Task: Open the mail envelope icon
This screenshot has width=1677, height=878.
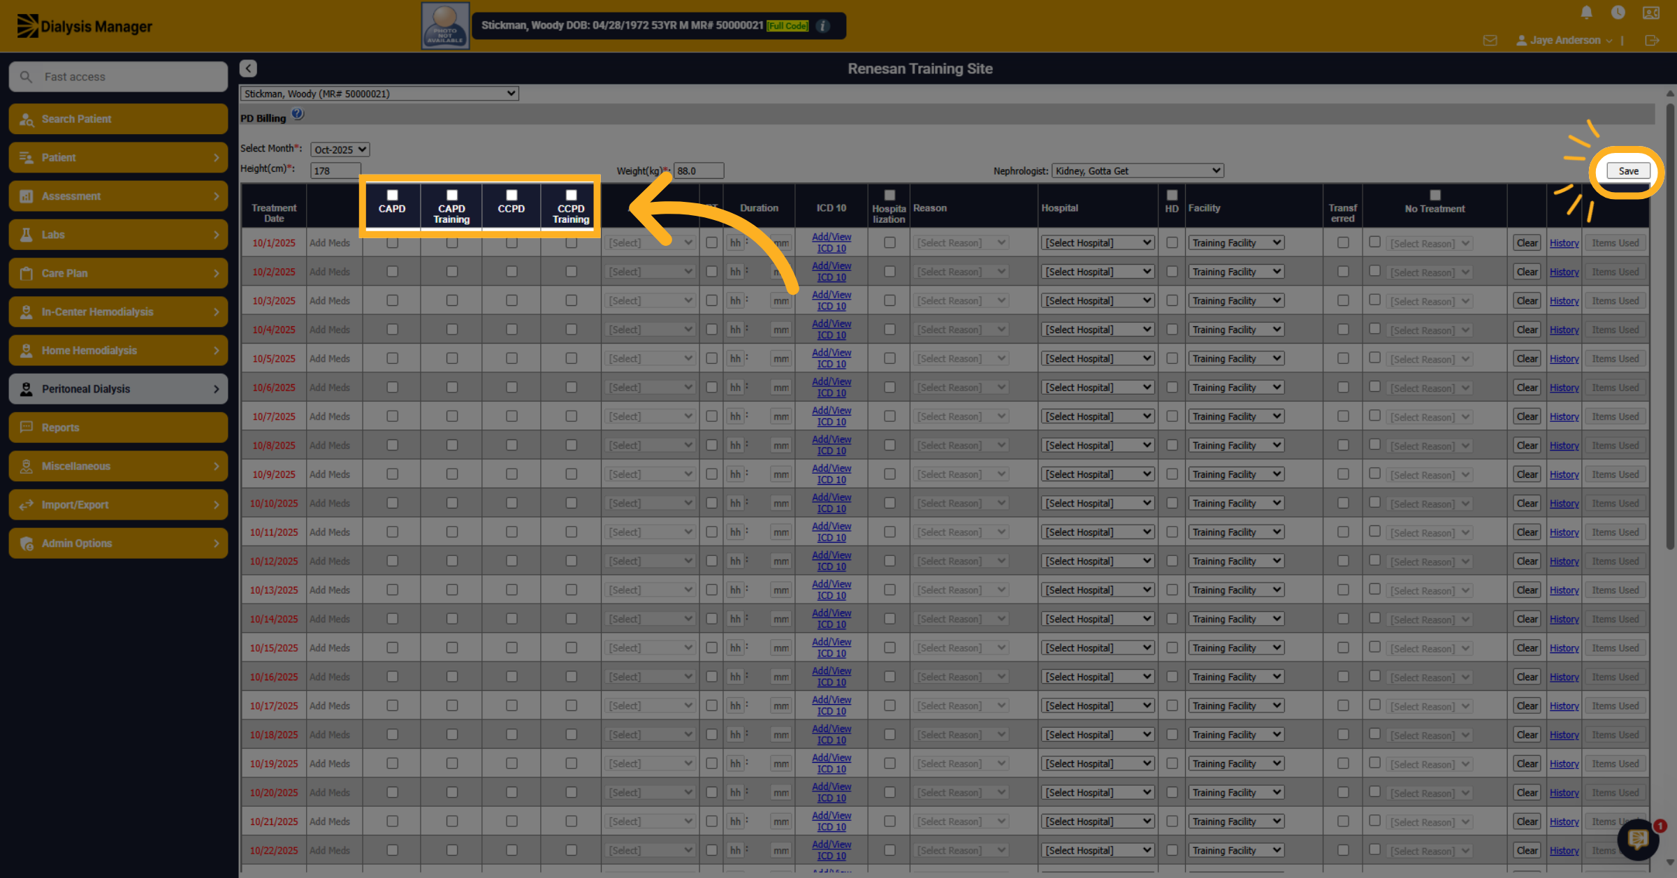Action: [1490, 41]
